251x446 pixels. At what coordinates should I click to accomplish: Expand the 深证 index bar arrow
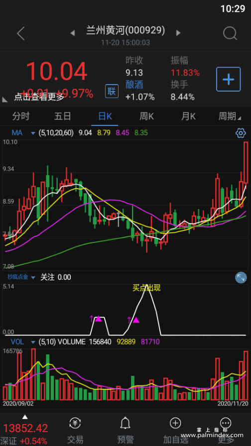(25, 417)
